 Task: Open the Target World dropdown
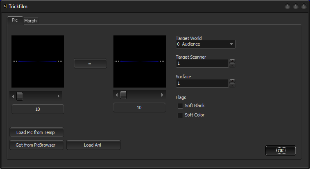click(206, 44)
